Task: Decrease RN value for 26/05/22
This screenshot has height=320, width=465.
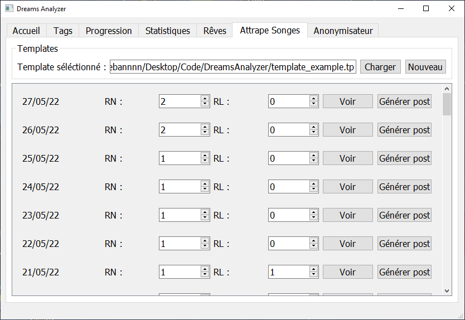Action: click(205, 133)
